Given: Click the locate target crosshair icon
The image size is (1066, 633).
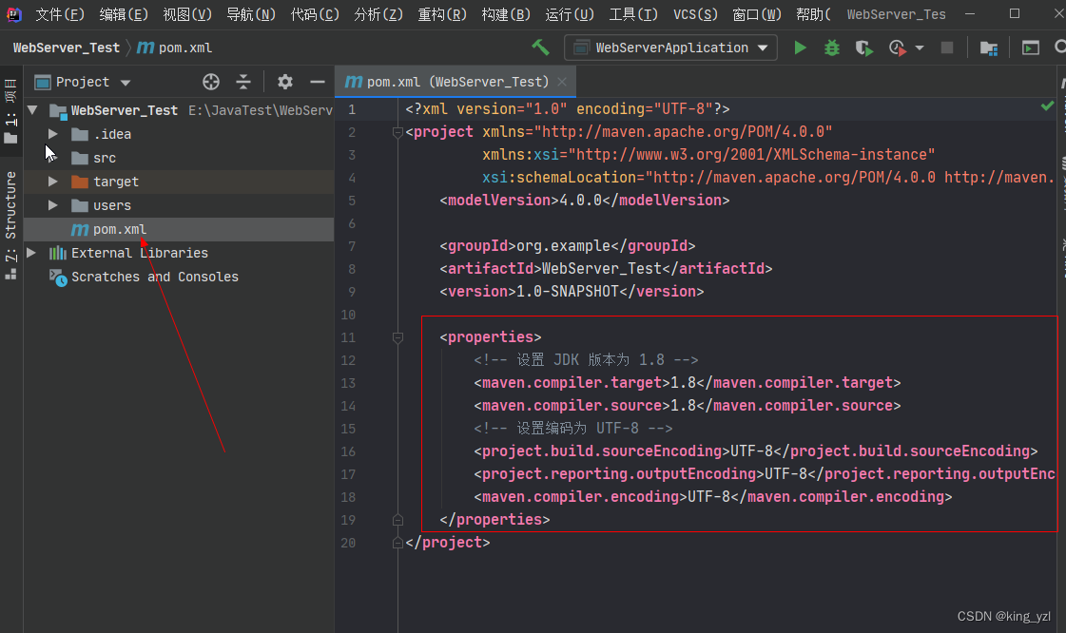Looking at the screenshot, I should coord(211,82).
